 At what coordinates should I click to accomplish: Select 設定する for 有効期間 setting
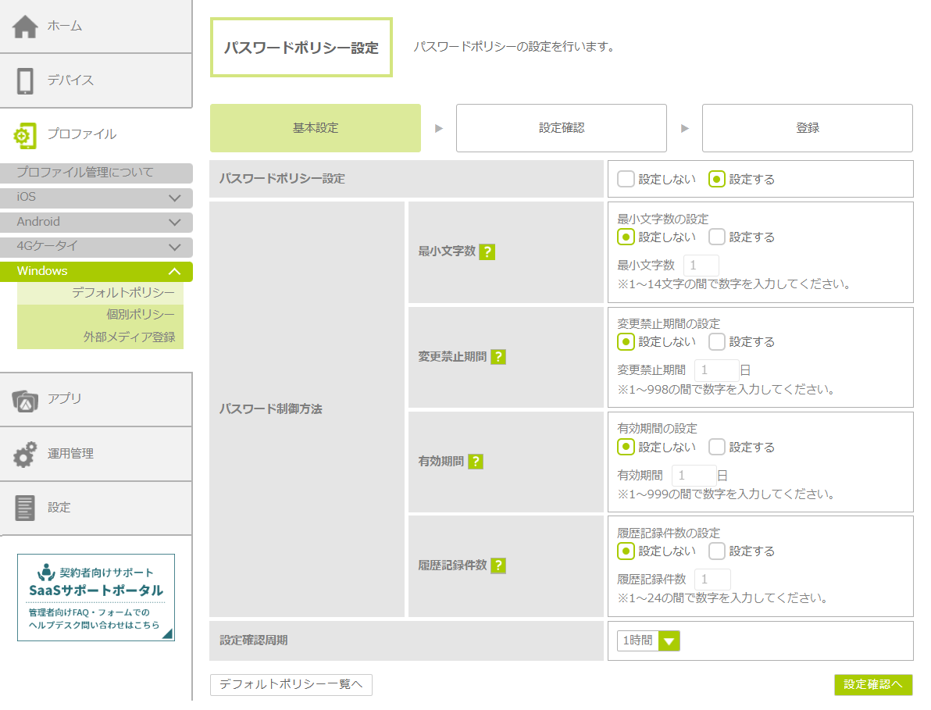click(x=717, y=448)
